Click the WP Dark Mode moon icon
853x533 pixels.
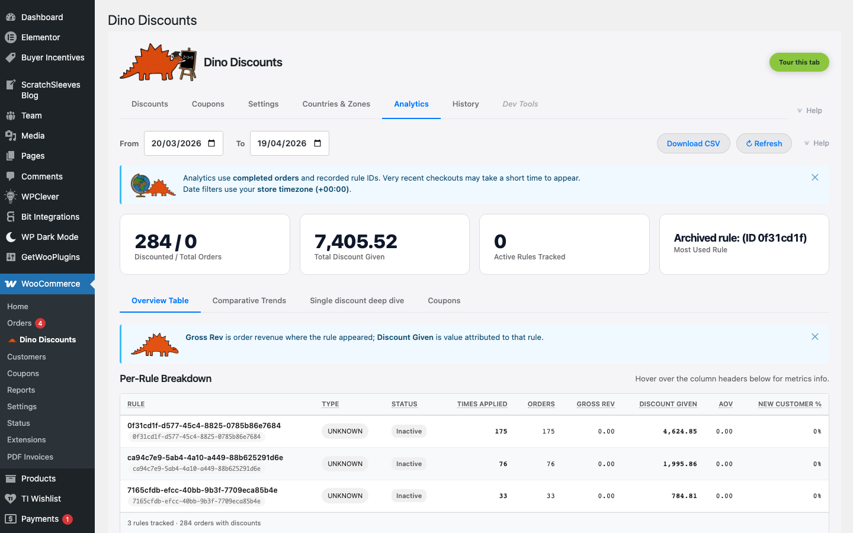point(11,237)
